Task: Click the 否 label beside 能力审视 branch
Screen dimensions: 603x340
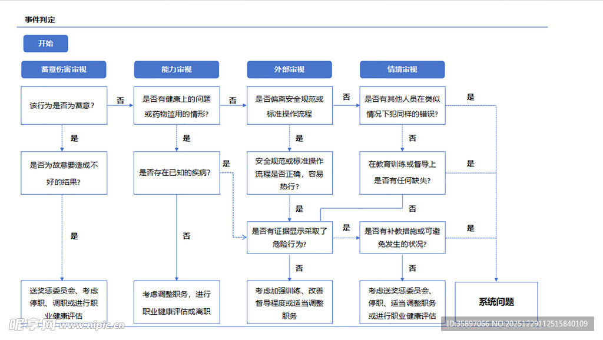Action: click(120, 100)
